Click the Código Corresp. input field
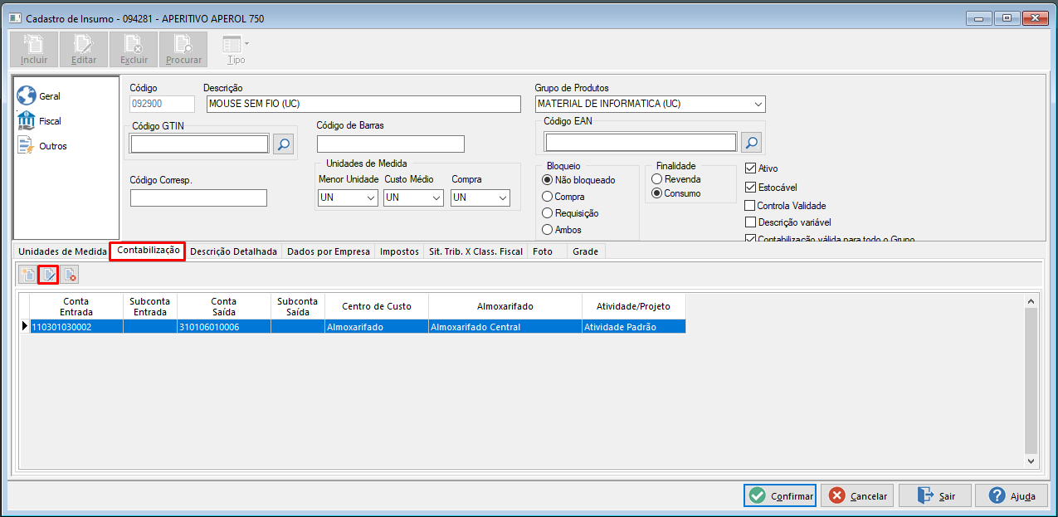The width and height of the screenshot is (1058, 517). (x=198, y=198)
